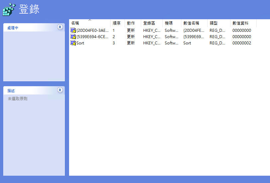
Task: Click the registry cubes icon beside 登錄 title
Action: (9, 9)
